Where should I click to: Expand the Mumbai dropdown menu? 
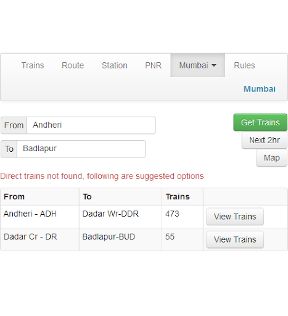tap(197, 65)
